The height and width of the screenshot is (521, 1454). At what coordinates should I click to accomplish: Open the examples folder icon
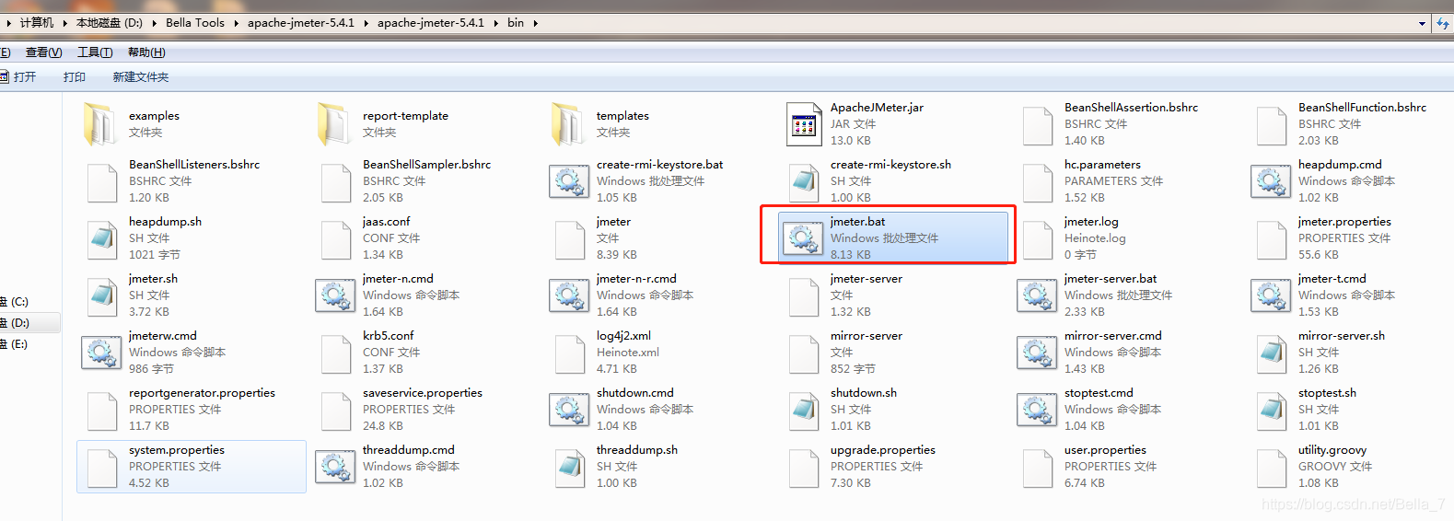(100, 125)
